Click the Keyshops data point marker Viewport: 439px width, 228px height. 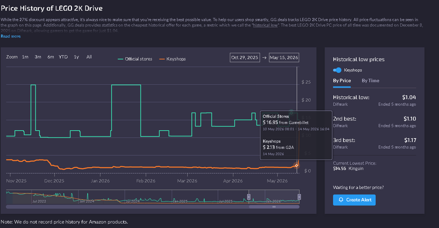coord(296,166)
